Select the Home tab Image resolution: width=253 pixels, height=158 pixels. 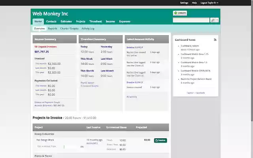38,21
